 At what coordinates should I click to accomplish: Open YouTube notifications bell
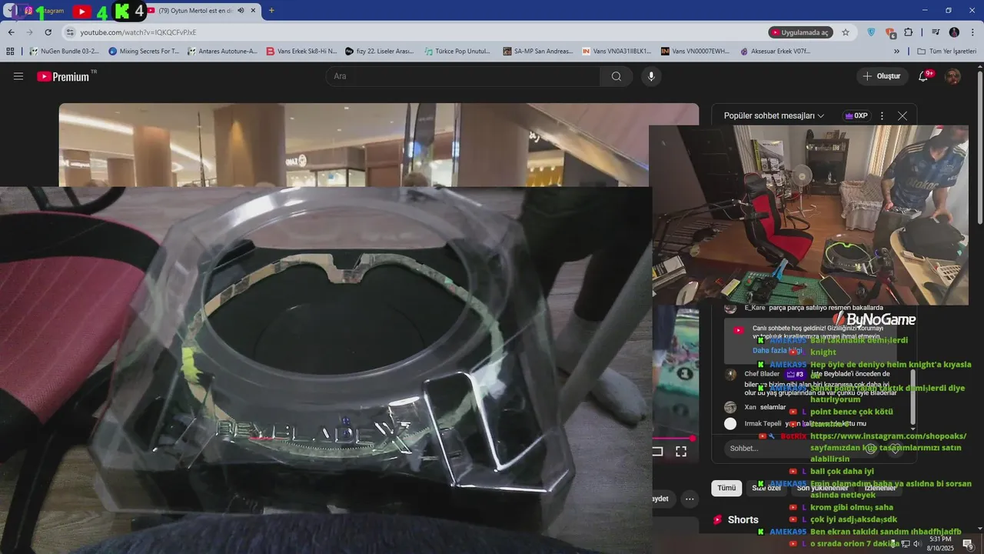924,76
